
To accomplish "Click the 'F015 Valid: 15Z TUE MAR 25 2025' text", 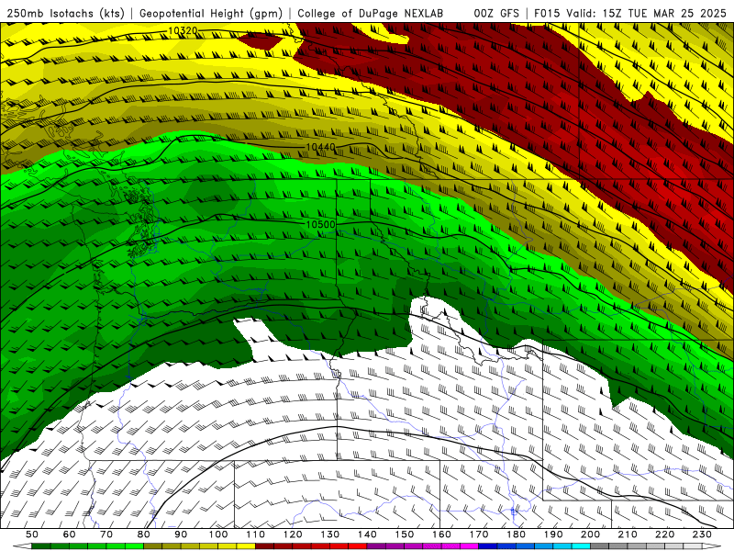I will (630, 13).
